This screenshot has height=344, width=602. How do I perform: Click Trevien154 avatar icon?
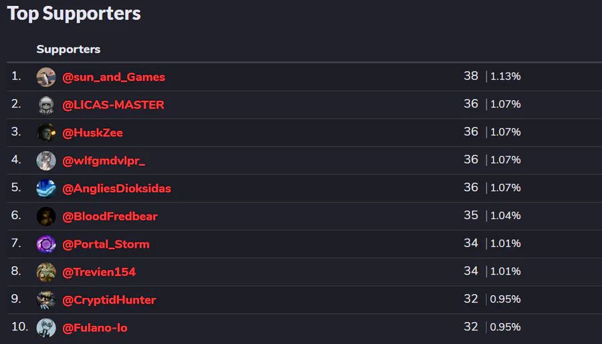point(45,272)
